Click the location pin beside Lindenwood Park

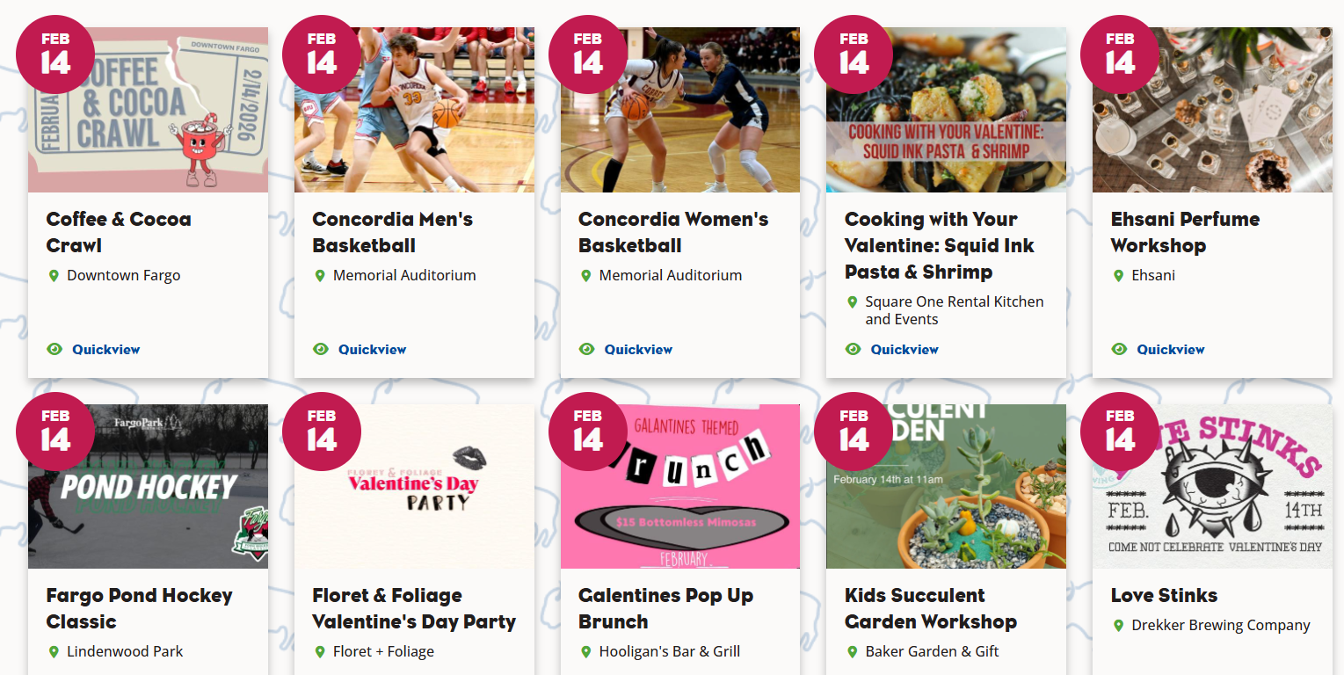tap(54, 652)
